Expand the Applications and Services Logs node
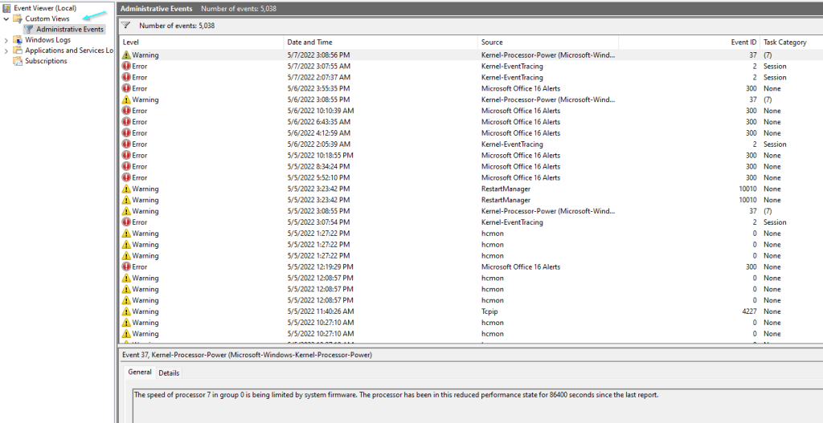Image resolution: width=823 pixels, height=423 pixels. pos(6,51)
